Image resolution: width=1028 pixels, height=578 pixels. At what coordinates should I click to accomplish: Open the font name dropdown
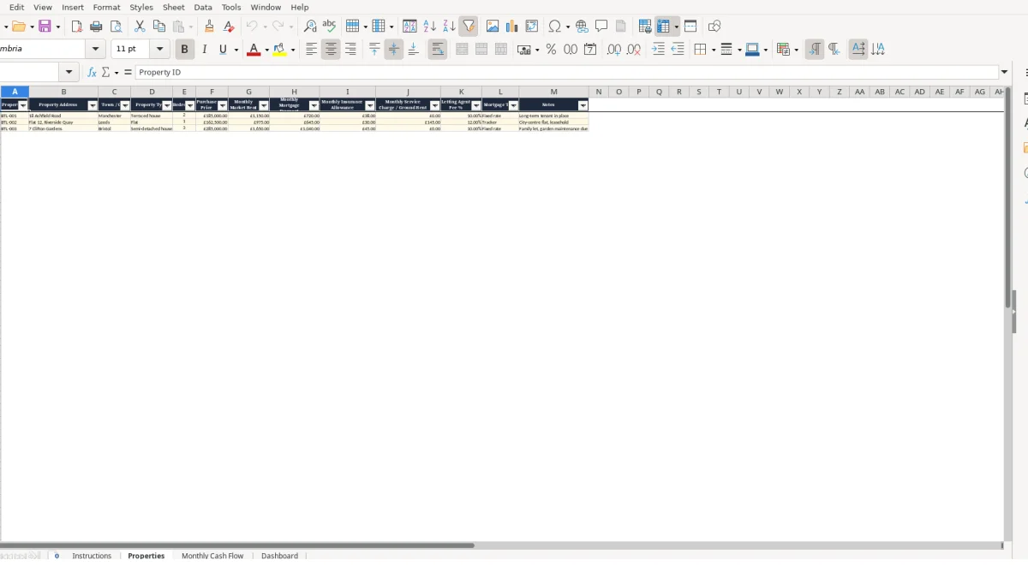click(x=96, y=50)
